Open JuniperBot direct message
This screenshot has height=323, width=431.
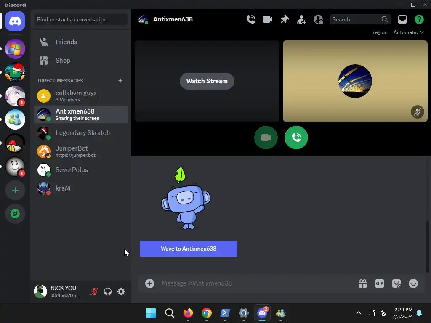point(81,151)
